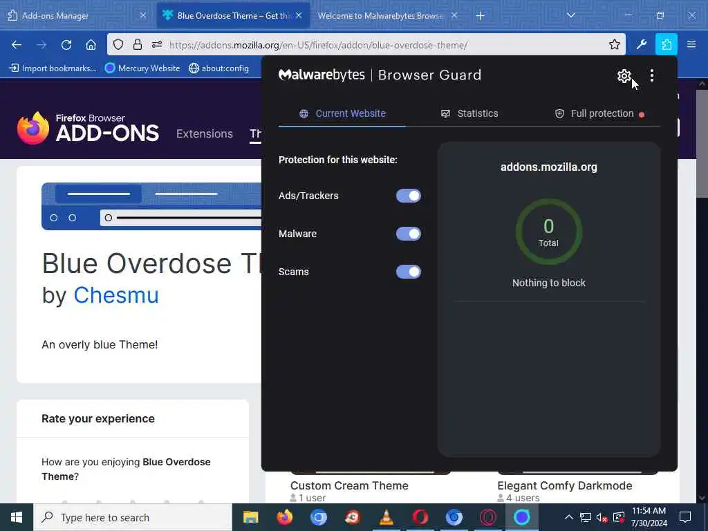Viewport: 708px width, 531px height.
Task: Go to the browser home page
Action: [x=91, y=45]
